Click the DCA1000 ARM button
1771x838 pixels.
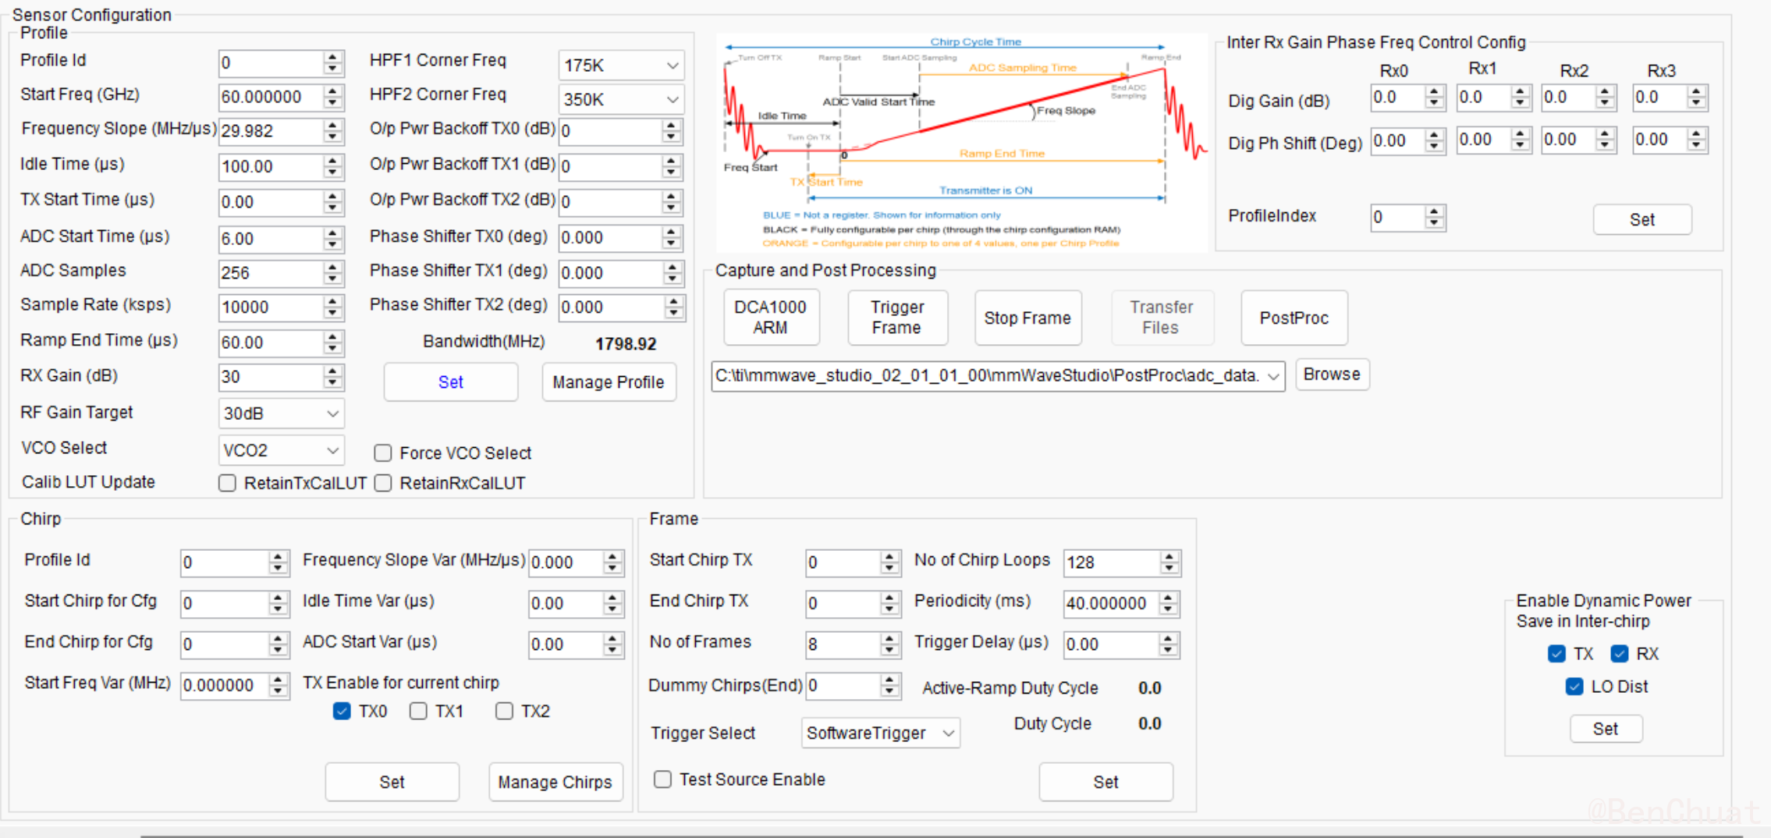click(771, 318)
